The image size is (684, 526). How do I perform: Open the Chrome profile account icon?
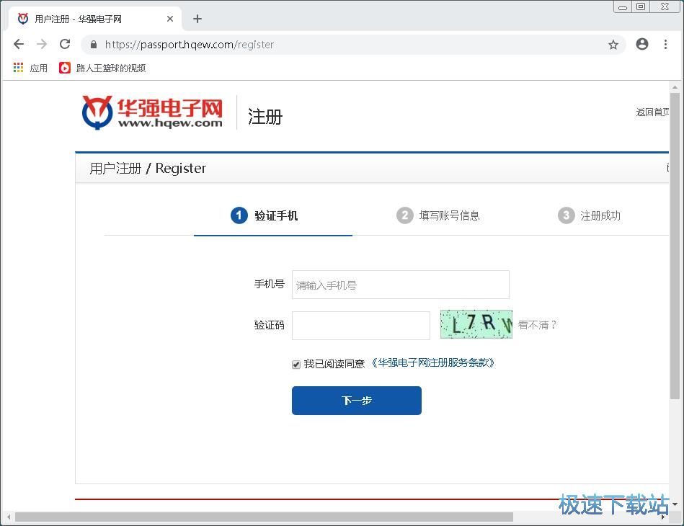641,44
